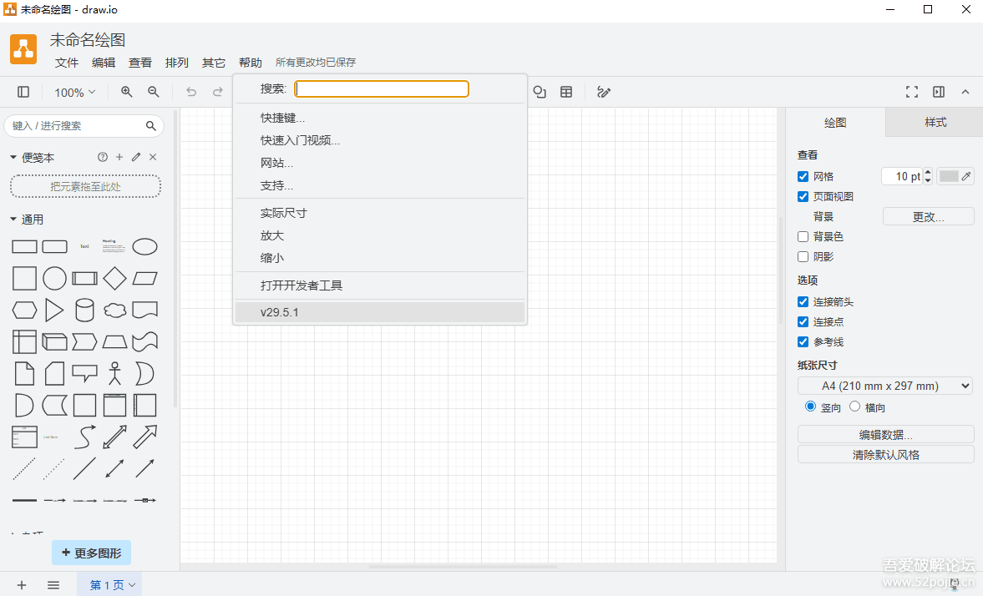Pick the cloud shape from General shapes
The width and height of the screenshot is (983, 596).
pyautogui.click(x=114, y=311)
